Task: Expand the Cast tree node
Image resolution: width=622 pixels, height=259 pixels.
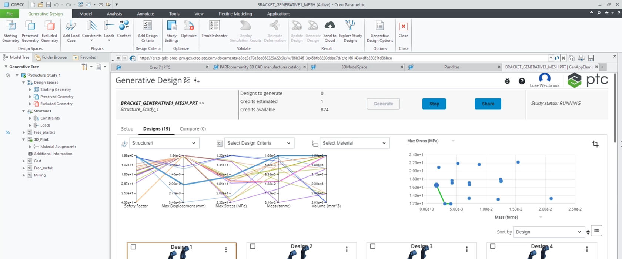Action: (24, 161)
